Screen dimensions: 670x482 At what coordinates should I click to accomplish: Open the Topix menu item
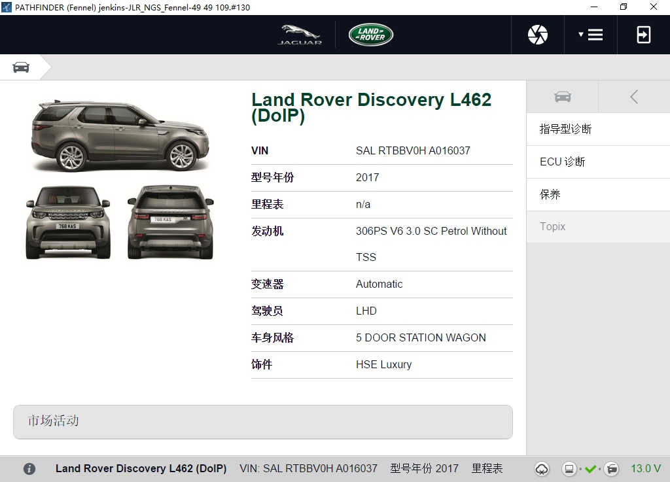[x=598, y=227]
